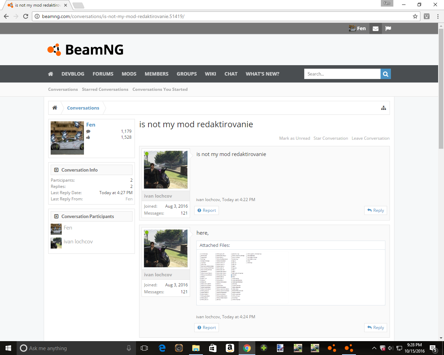Click Fen in participants list
The height and width of the screenshot is (355, 444).
point(68,228)
